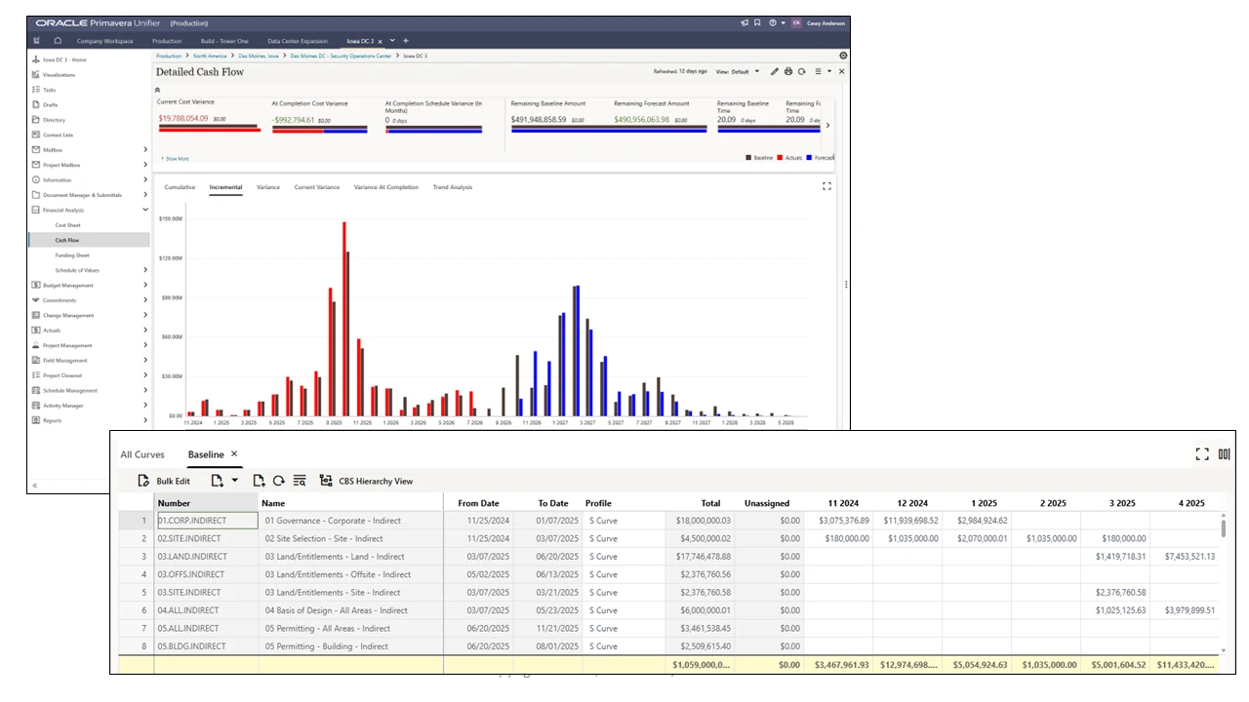This screenshot has height=702, width=1249.
Task: Click the refresh icon in Baseline grid toolbar
Action: point(278,481)
